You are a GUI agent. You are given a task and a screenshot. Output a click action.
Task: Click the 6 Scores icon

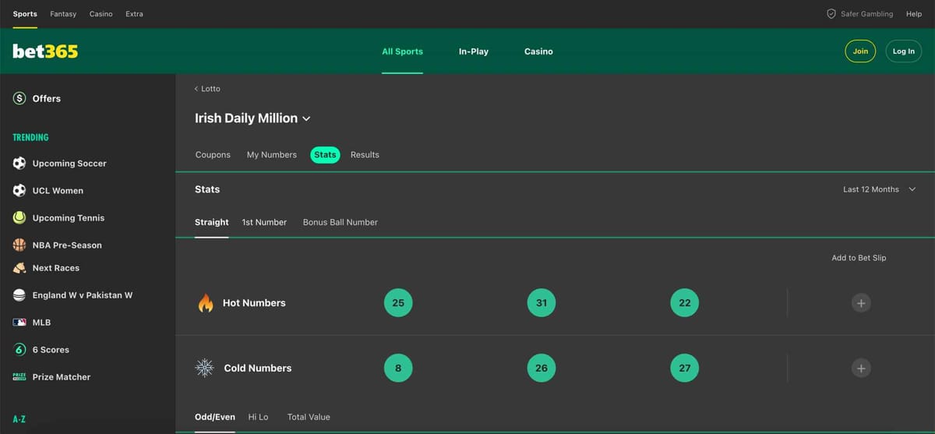(x=19, y=349)
